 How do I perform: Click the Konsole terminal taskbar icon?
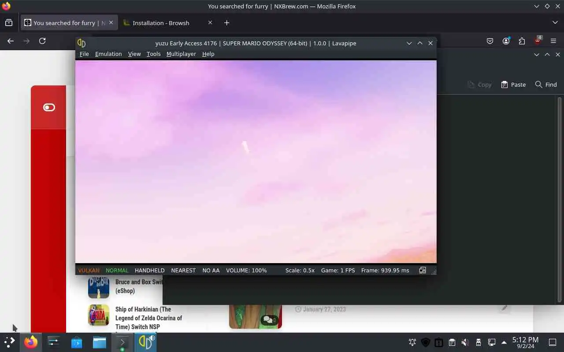pos(122,342)
